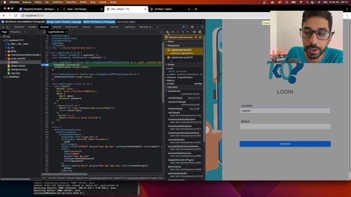Screen dimensions: 351x197
Task: Open background.png in the file tree
Action: pyautogui.click(x=19, y=69)
